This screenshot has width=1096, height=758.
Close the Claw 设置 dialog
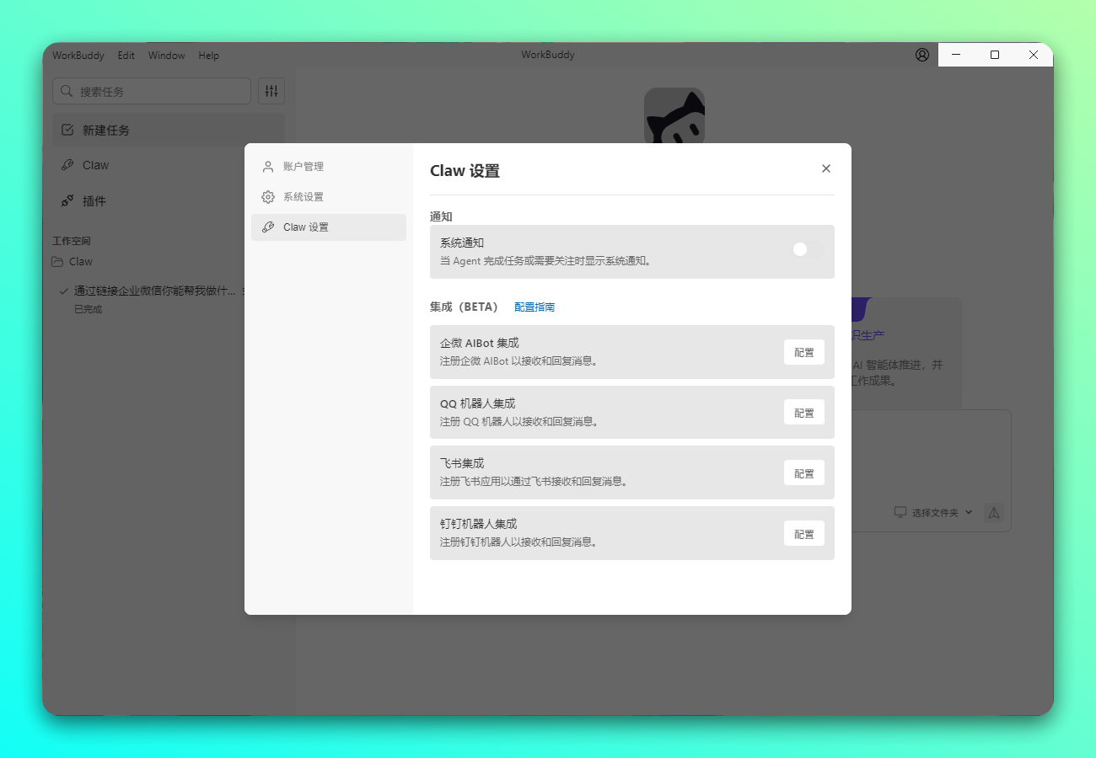826,168
